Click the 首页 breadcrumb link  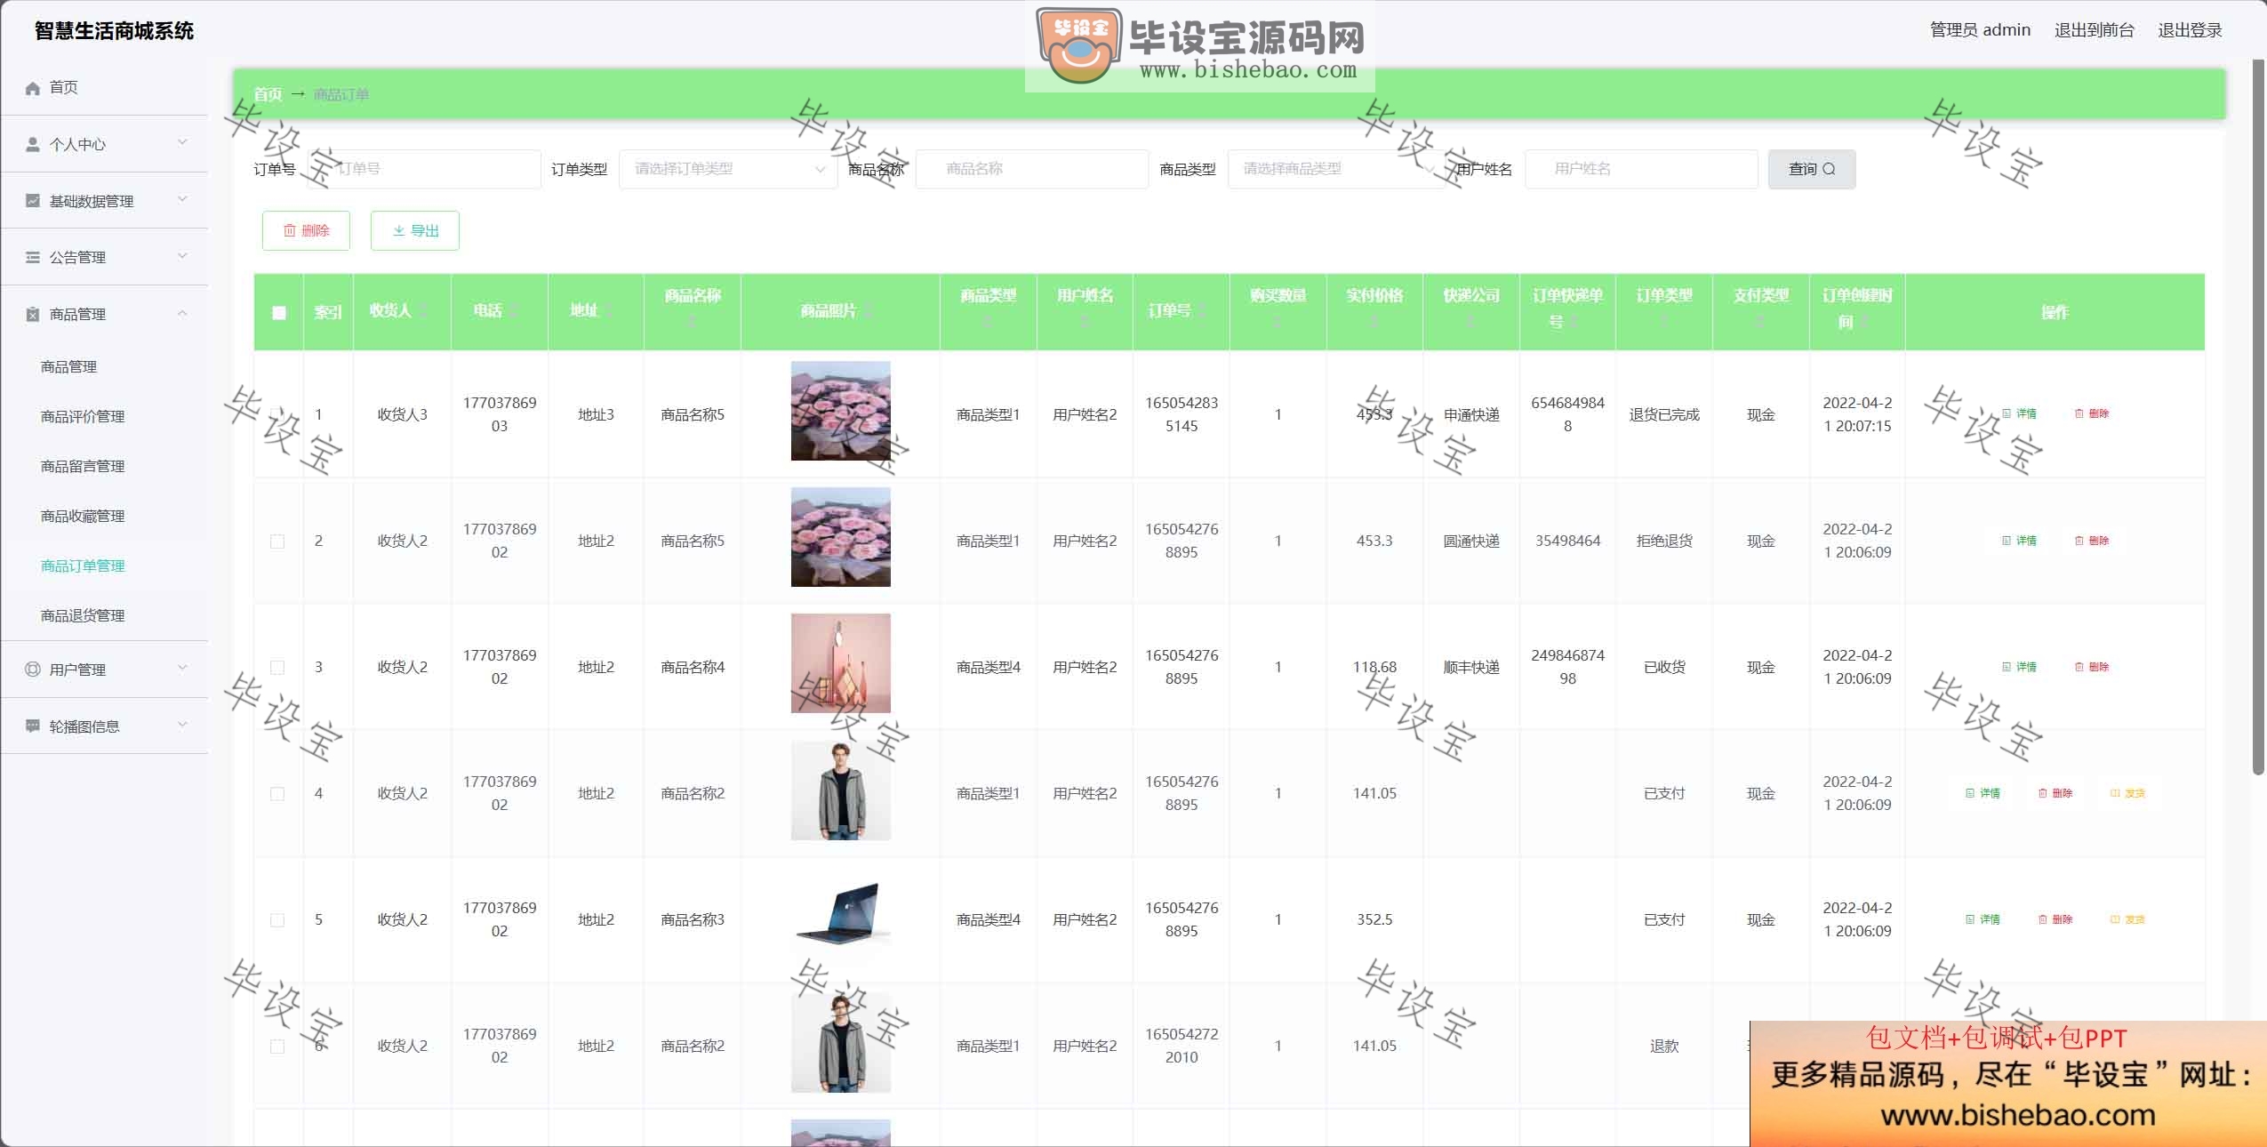[x=268, y=94]
